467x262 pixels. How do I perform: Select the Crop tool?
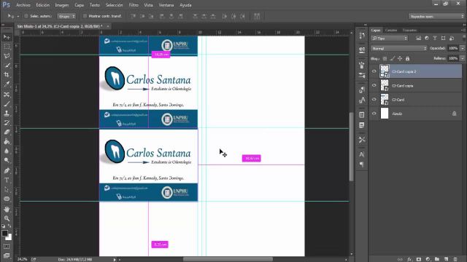[7, 75]
